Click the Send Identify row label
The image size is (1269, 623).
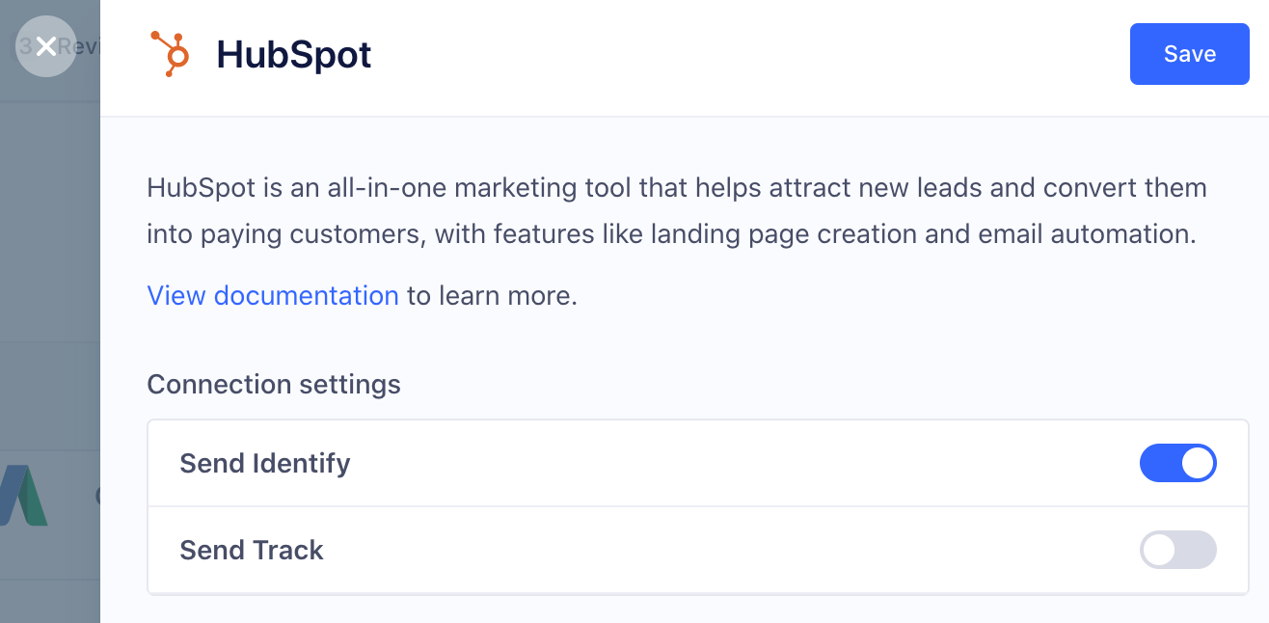pyautogui.click(x=263, y=463)
